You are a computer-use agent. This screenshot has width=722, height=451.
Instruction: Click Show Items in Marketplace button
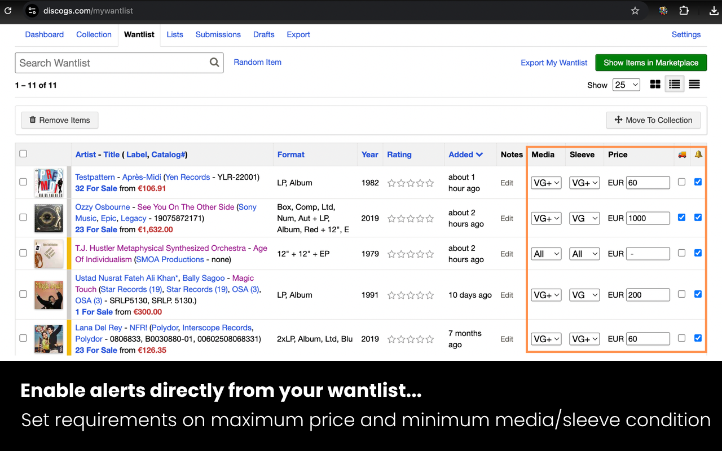pos(651,63)
